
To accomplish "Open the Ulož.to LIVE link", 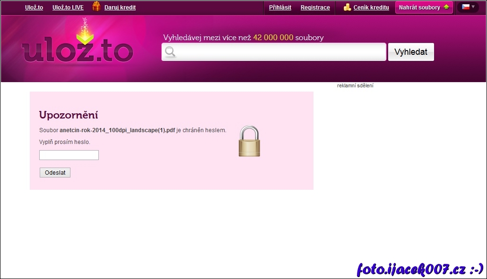I will 68,8.
